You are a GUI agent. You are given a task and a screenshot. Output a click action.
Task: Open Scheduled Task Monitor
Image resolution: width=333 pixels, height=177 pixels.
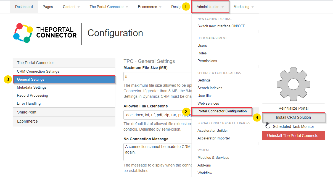(x=294, y=126)
